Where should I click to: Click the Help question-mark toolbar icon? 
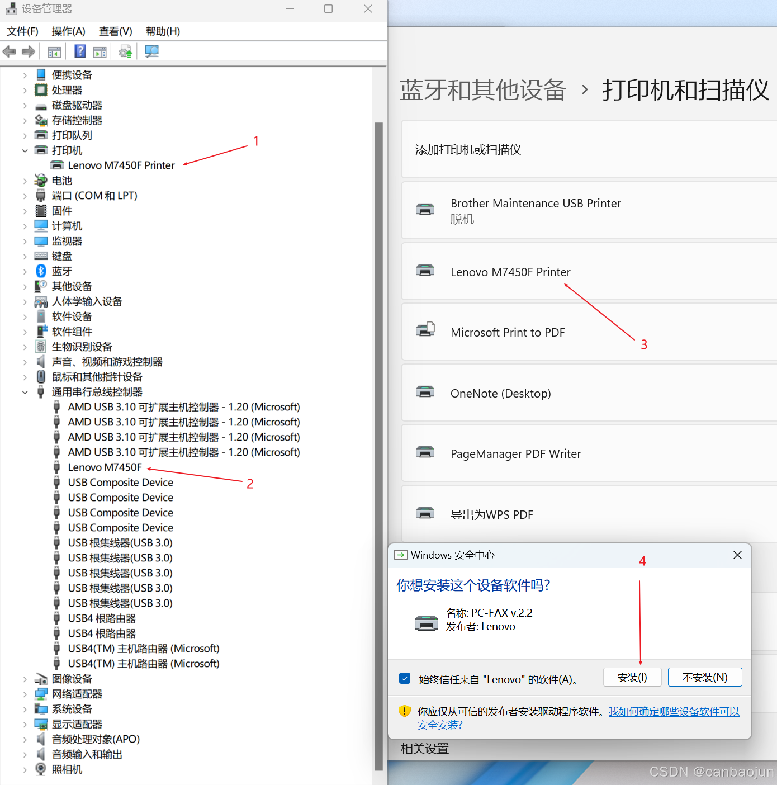(80, 51)
